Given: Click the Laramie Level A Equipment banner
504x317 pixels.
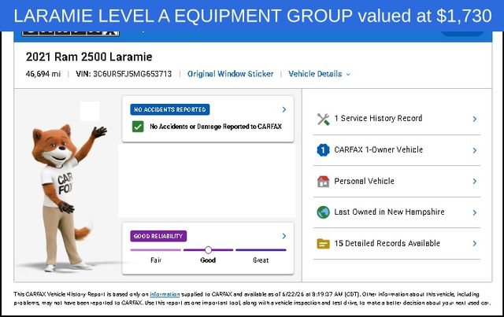Looking at the screenshot, I should (252, 16).
